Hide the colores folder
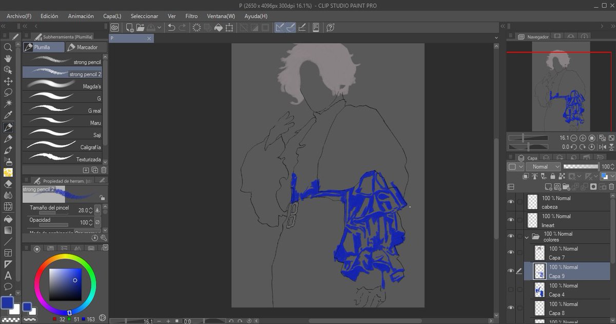 (511, 236)
